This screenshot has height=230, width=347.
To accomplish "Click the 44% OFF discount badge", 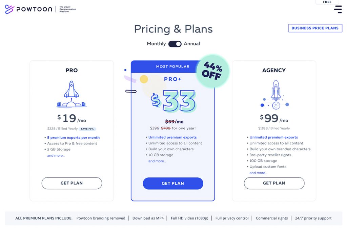I will (212, 71).
